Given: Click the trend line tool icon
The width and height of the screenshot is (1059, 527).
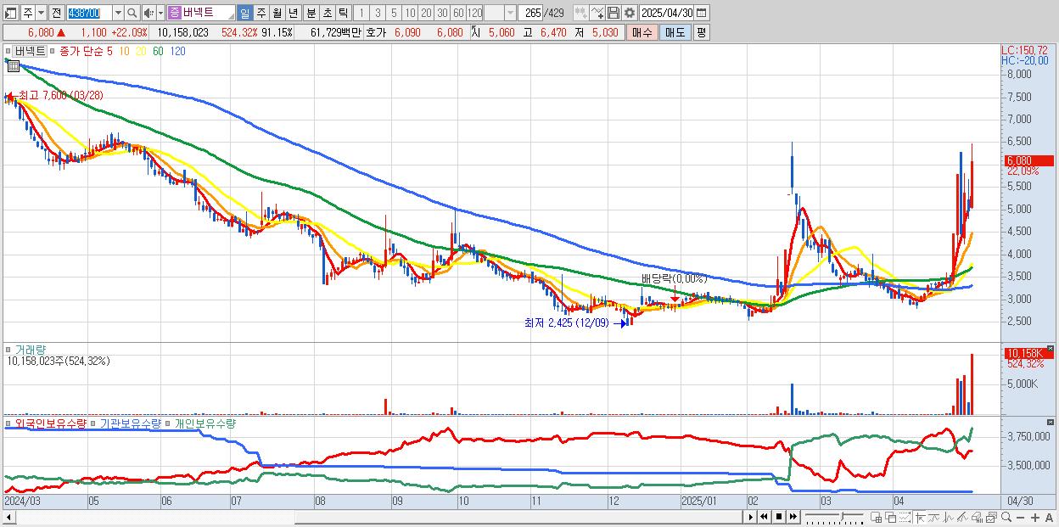Looking at the screenshot, I should (933, 518).
